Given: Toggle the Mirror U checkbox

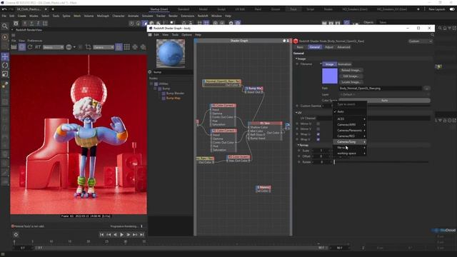Looking at the screenshot, I should click(318, 124).
